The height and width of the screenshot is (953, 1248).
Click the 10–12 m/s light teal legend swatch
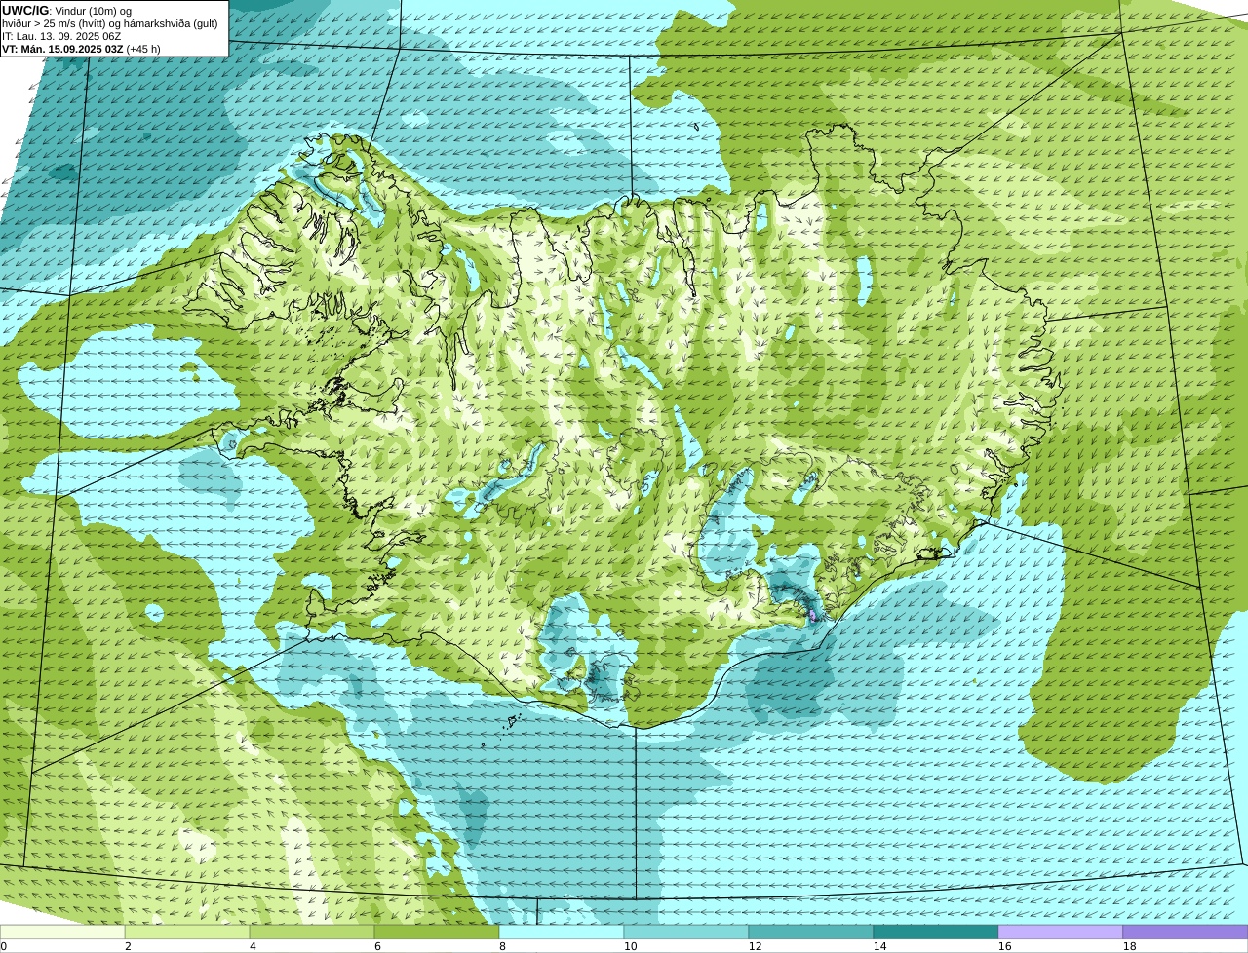coord(686,933)
